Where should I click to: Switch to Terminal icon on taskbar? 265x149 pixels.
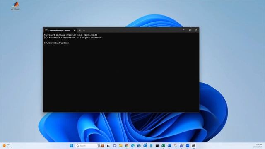click(193, 146)
